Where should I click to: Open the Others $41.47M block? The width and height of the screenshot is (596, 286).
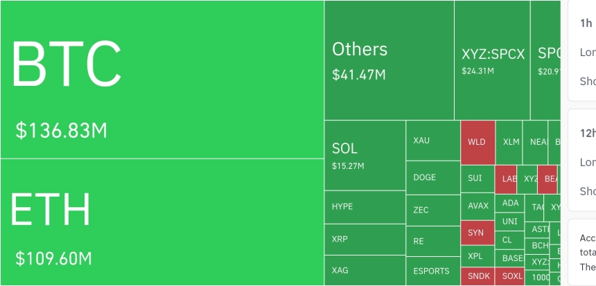[389, 60]
